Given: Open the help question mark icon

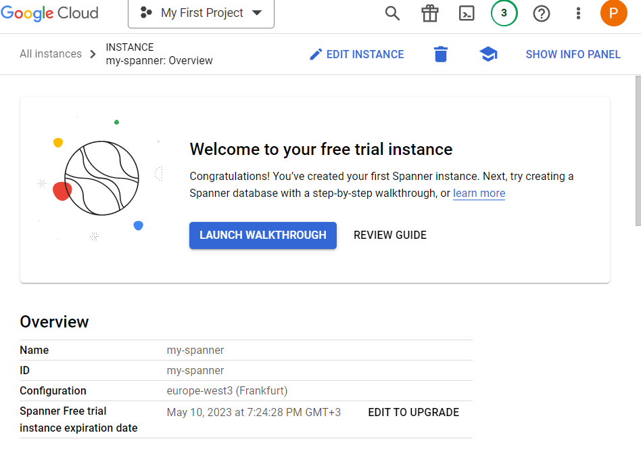Looking at the screenshot, I should [541, 14].
